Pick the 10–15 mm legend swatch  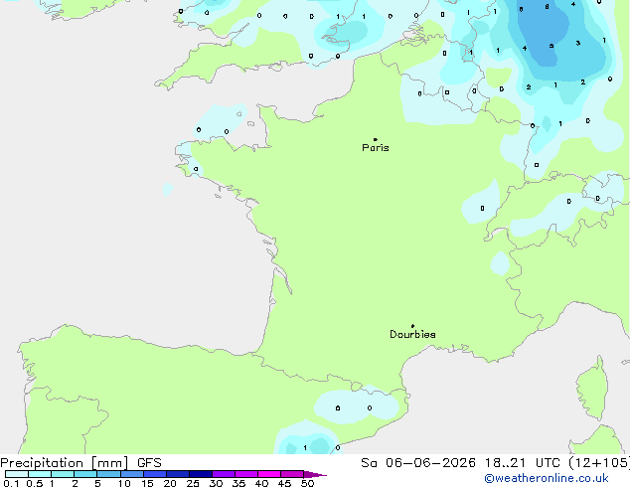click(132, 474)
